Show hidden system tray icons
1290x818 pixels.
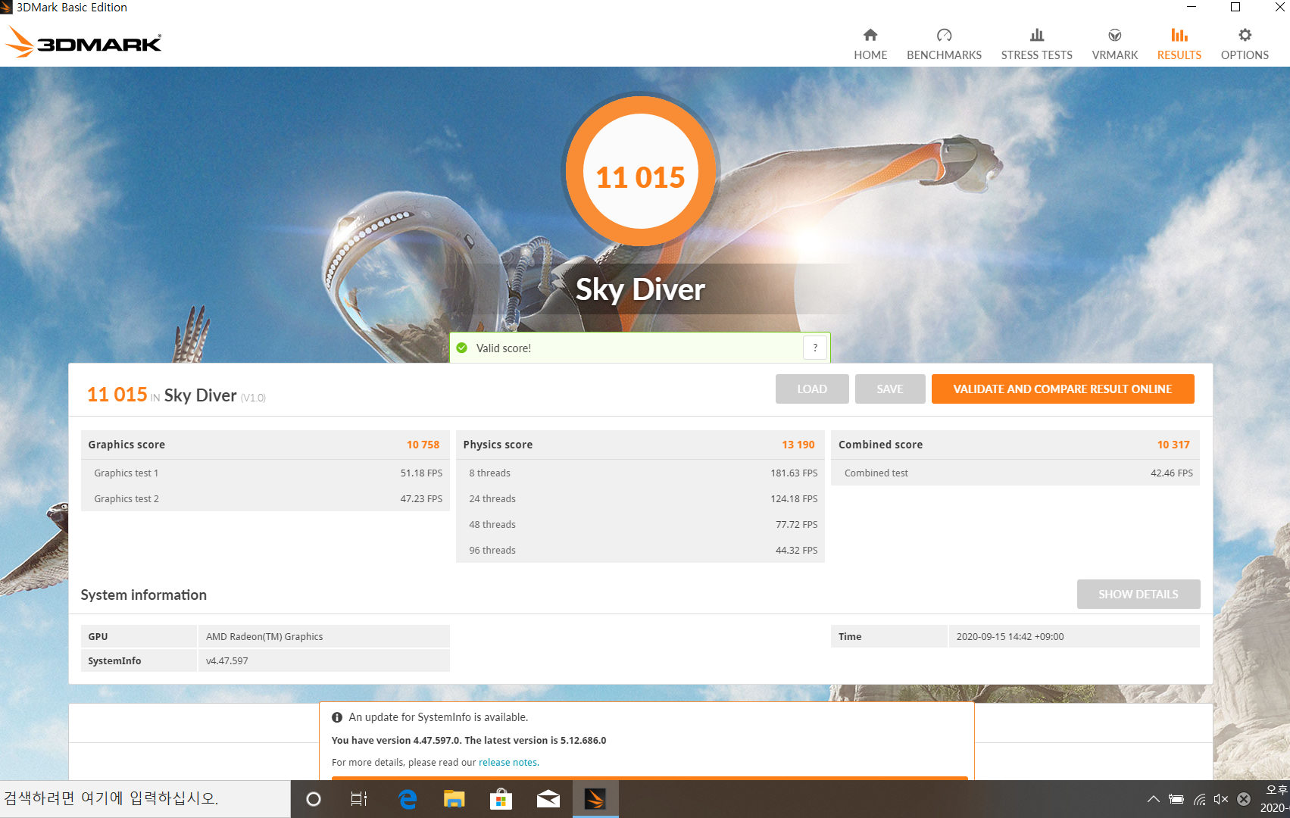(1153, 799)
